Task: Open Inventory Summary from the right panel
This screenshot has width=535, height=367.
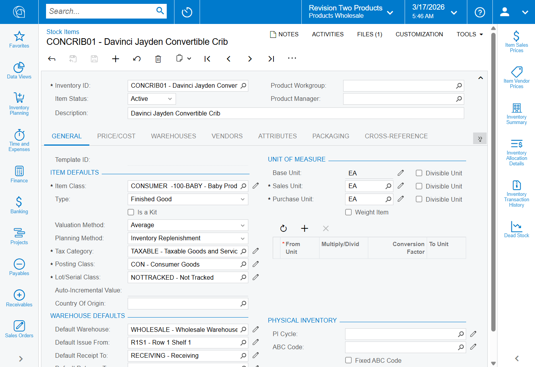Action: (516, 114)
